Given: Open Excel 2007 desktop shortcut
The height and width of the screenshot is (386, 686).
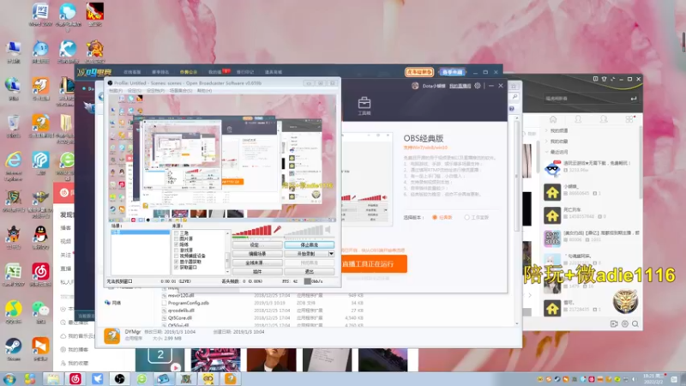Looking at the screenshot, I should [14, 274].
